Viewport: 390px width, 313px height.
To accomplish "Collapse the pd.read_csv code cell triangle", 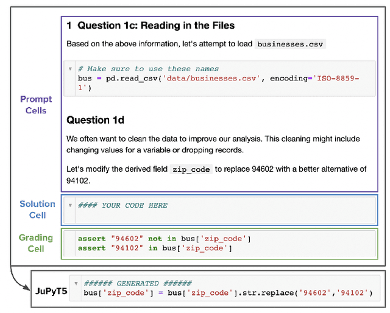I will (x=71, y=69).
